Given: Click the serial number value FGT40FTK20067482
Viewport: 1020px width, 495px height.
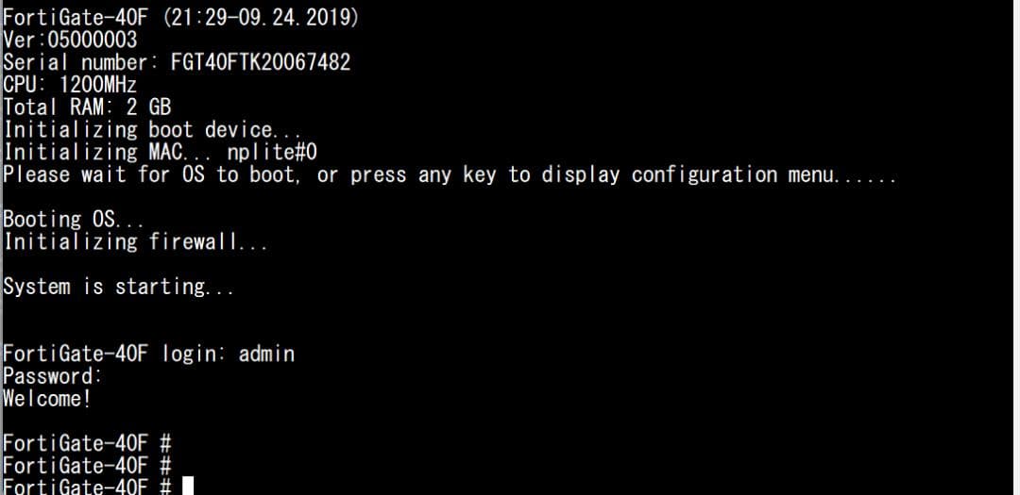Looking at the screenshot, I should (x=261, y=62).
